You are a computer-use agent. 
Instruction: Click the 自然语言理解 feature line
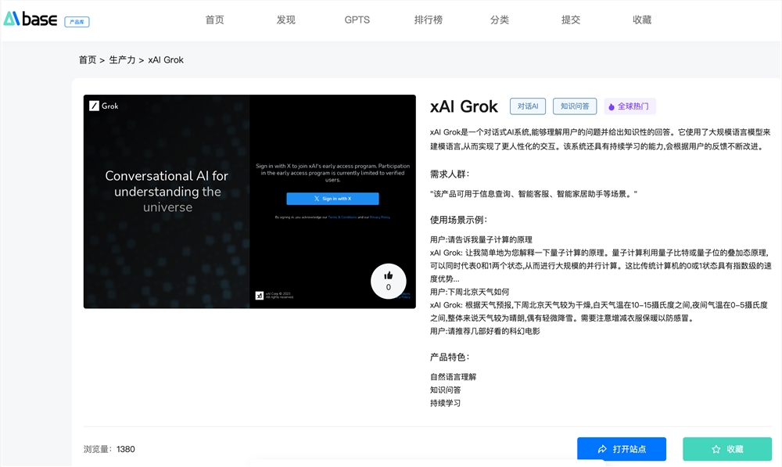click(x=453, y=377)
